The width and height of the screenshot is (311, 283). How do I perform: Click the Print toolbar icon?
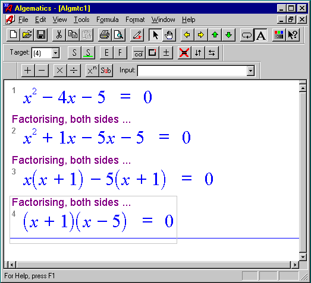(x=105, y=35)
